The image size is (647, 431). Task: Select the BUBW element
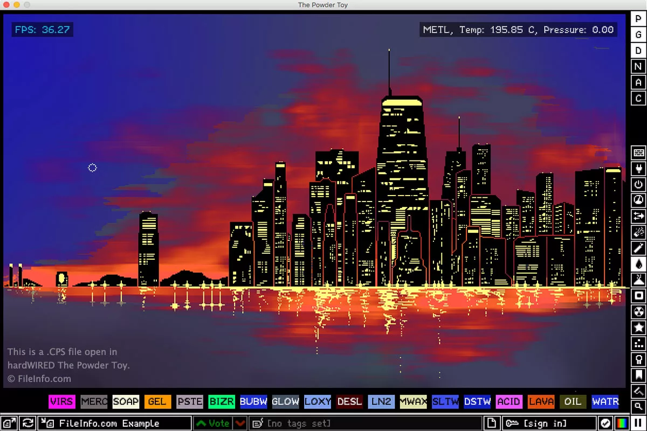pos(253,401)
